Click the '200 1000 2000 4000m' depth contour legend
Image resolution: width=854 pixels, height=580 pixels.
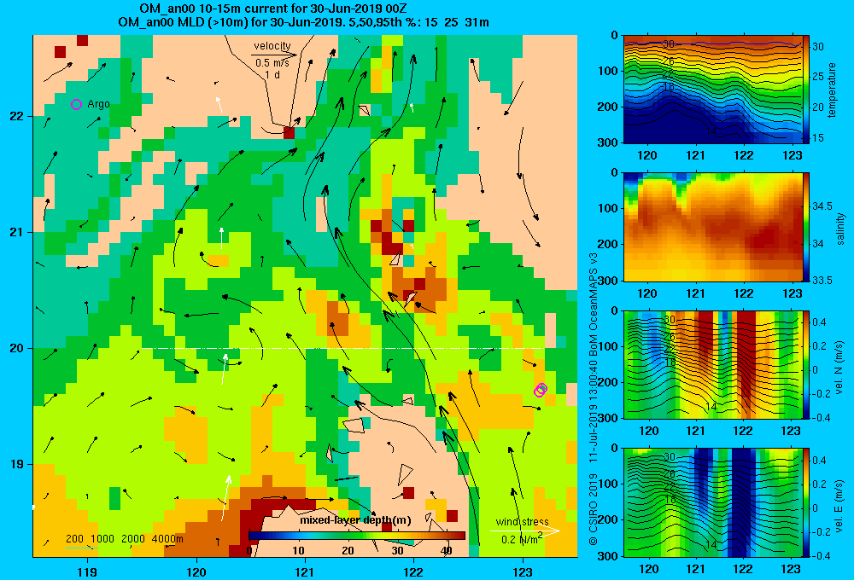point(125,539)
